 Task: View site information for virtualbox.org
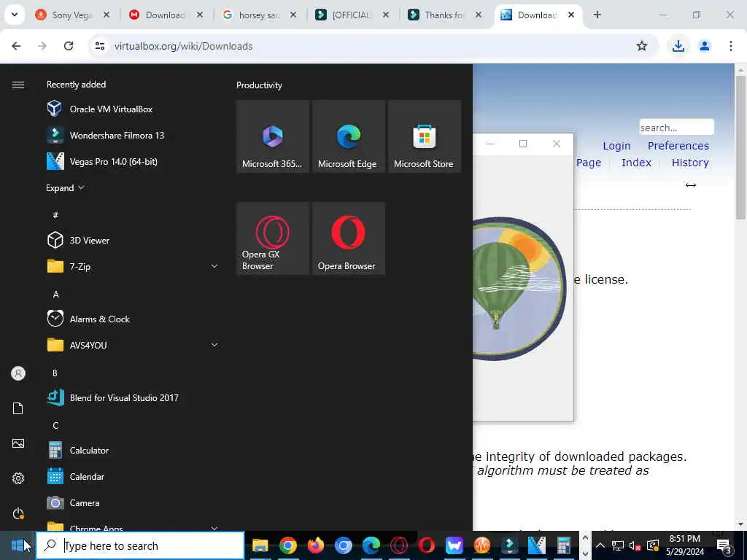(x=99, y=46)
